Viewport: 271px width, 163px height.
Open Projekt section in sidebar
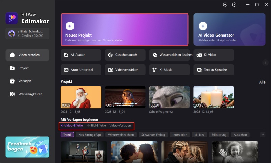point(27,68)
